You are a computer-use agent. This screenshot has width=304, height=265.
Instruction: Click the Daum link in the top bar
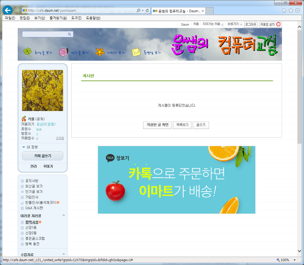tap(185, 24)
